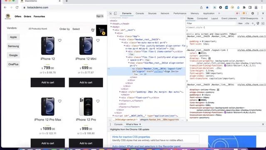This screenshot has height=150, width=266.
Task: Click the red error count badge
Action: coord(238,13)
